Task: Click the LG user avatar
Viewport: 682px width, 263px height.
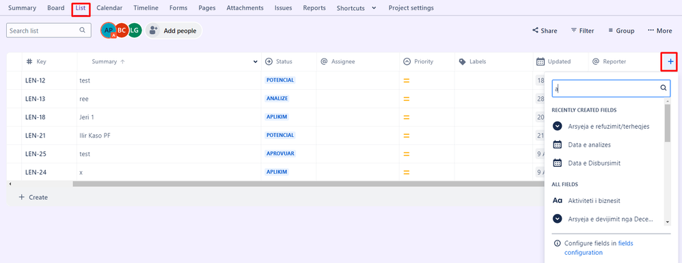Action: (135, 31)
